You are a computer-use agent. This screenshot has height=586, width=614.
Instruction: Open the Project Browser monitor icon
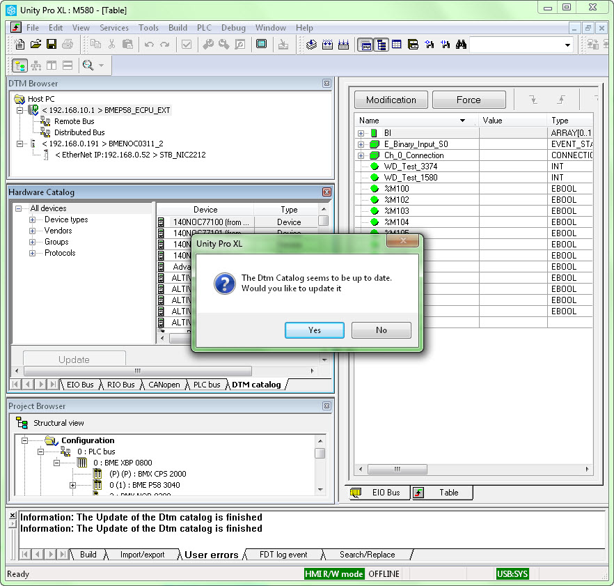(x=261, y=45)
